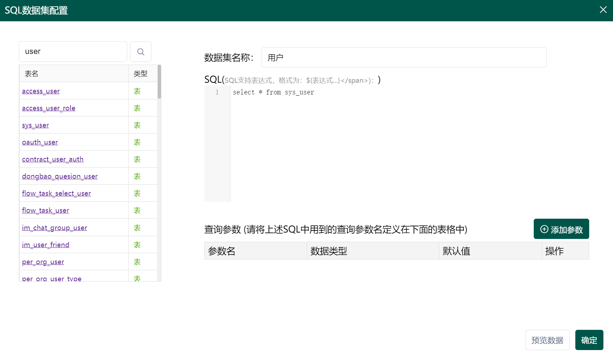Click the 预览数据 button
The width and height of the screenshot is (613, 360).
click(x=547, y=340)
